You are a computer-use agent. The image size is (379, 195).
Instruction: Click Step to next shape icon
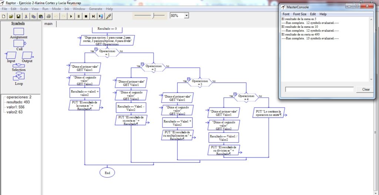pos(93,16)
